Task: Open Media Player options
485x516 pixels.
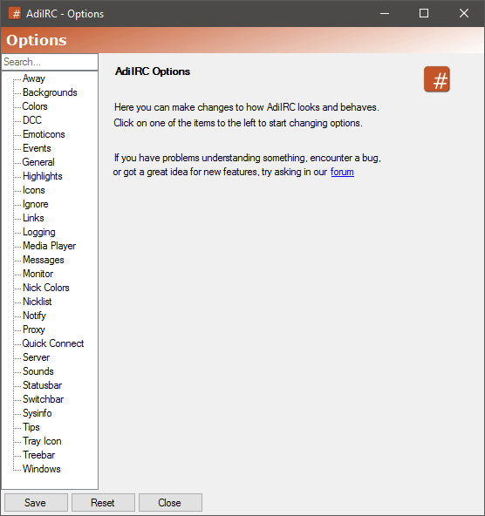Action: click(x=49, y=246)
